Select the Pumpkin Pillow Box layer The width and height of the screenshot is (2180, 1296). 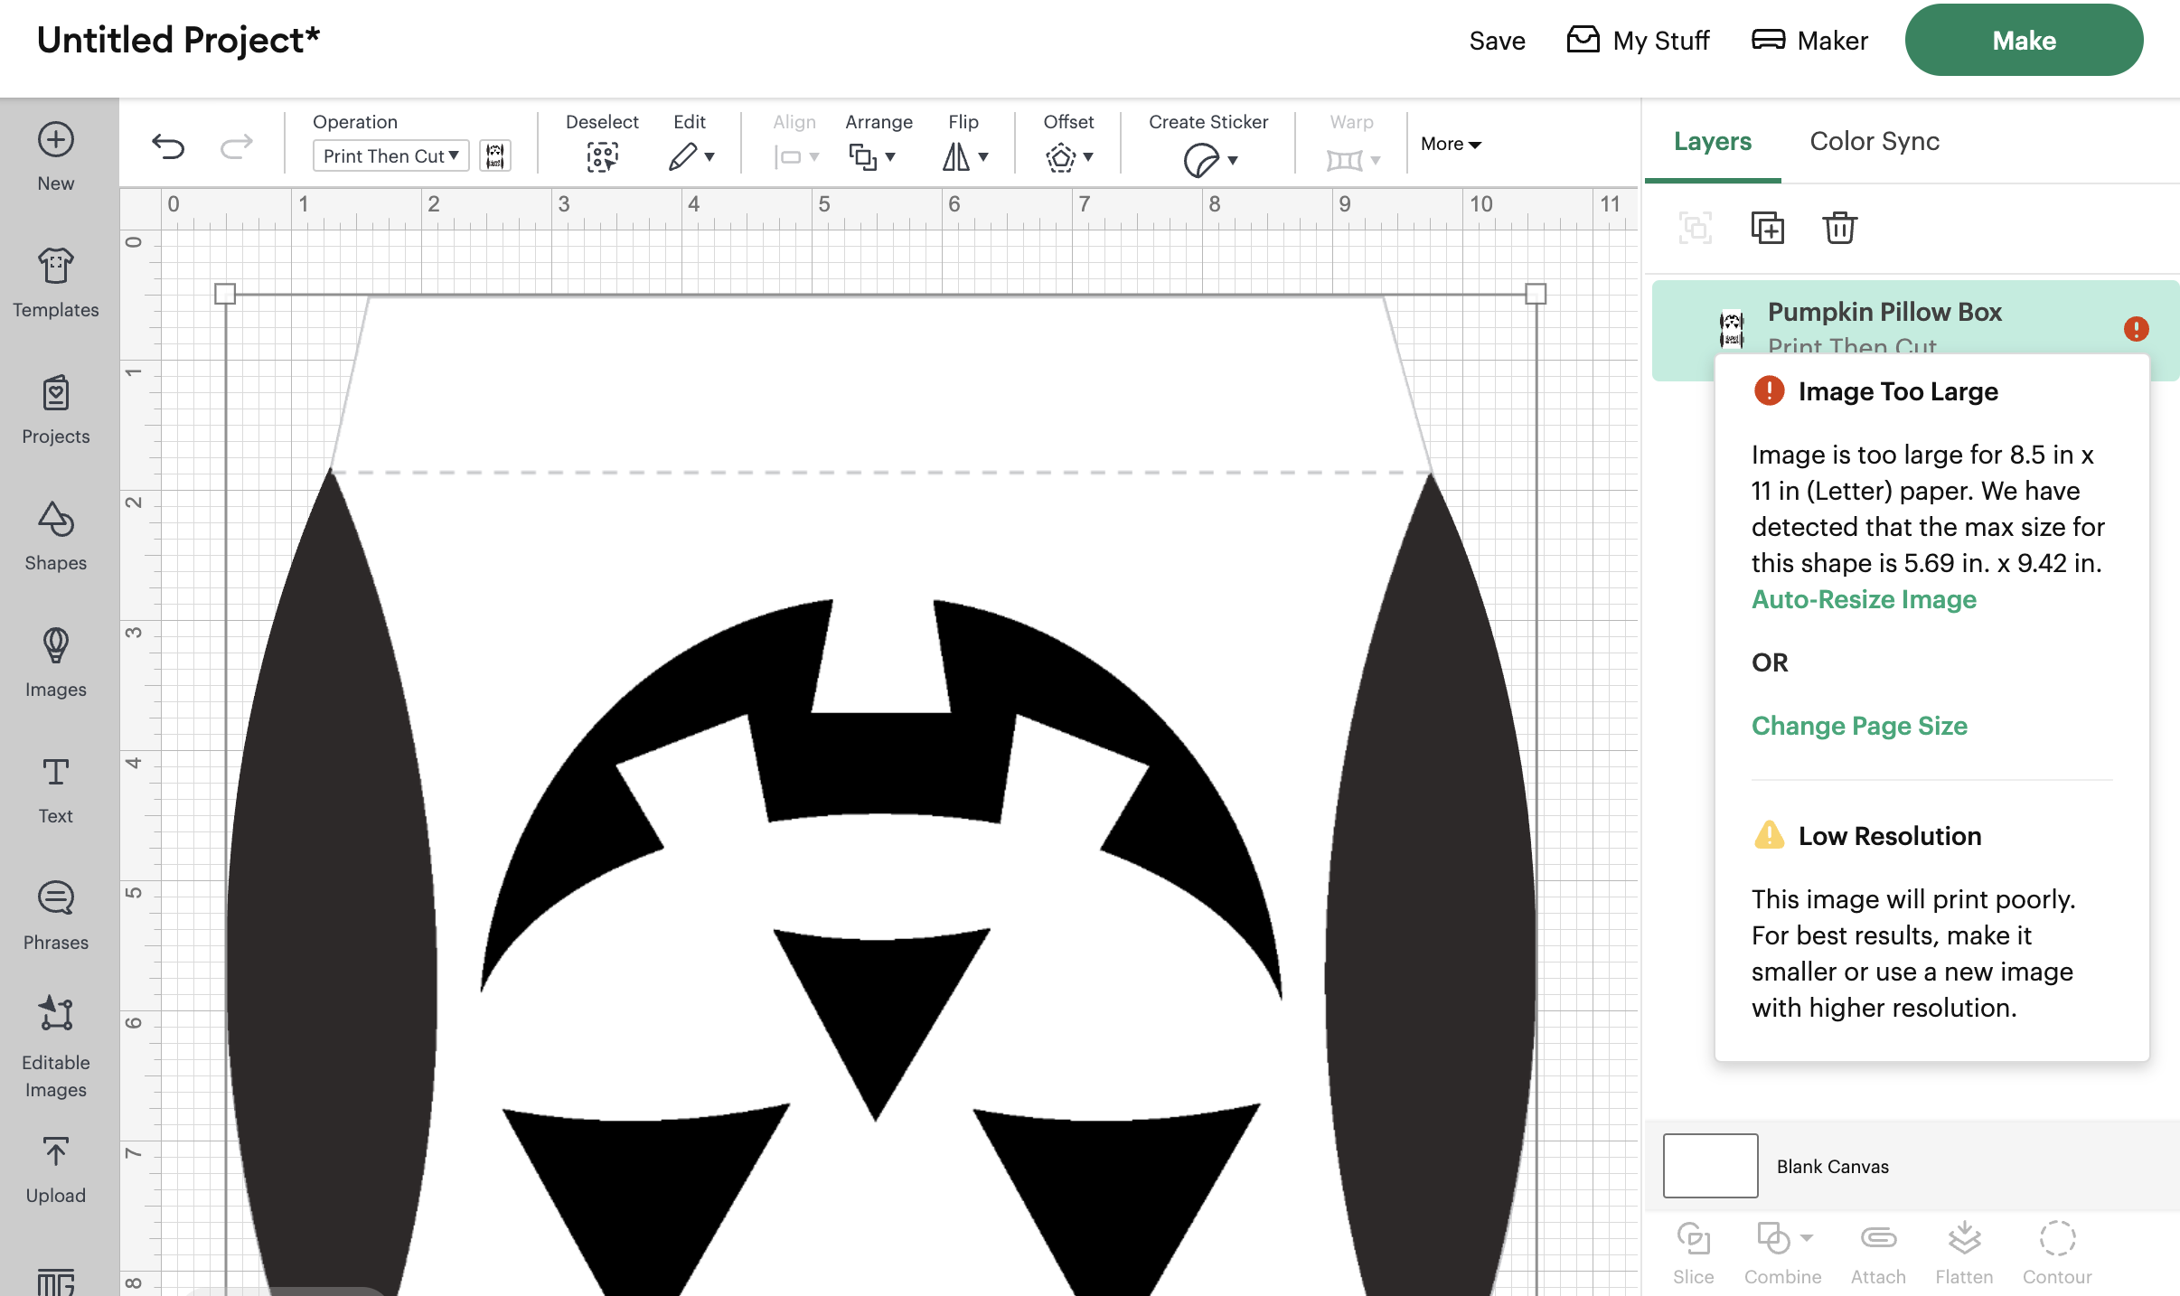coord(1916,329)
